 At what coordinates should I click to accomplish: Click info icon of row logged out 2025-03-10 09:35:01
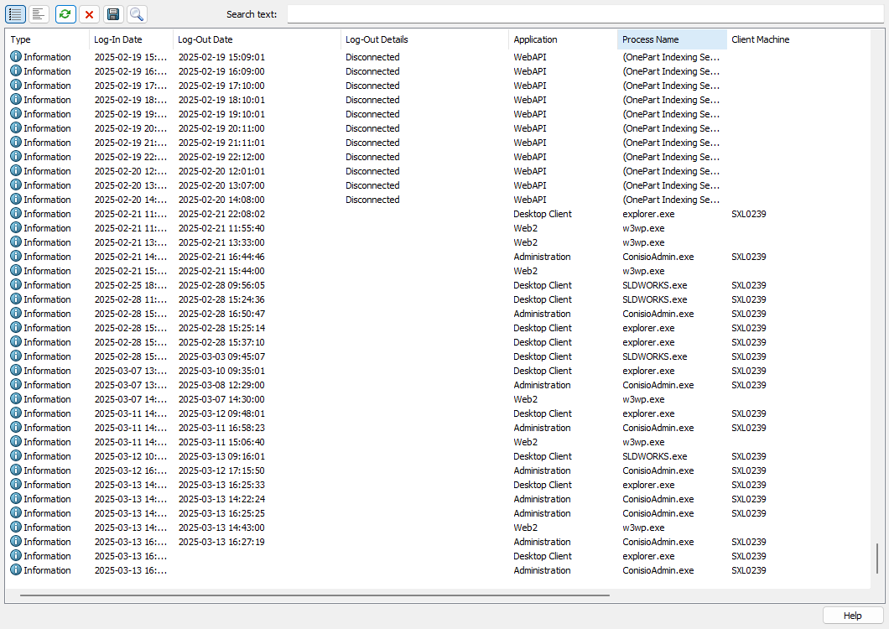[x=16, y=371]
